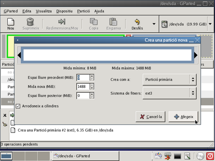
Task: Open the Ajuda menu
Action: click(x=99, y=11)
